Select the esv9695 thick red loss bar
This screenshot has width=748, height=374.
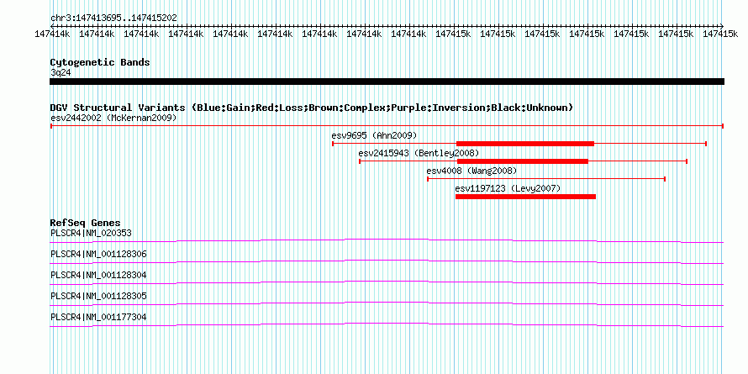tap(525, 144)
